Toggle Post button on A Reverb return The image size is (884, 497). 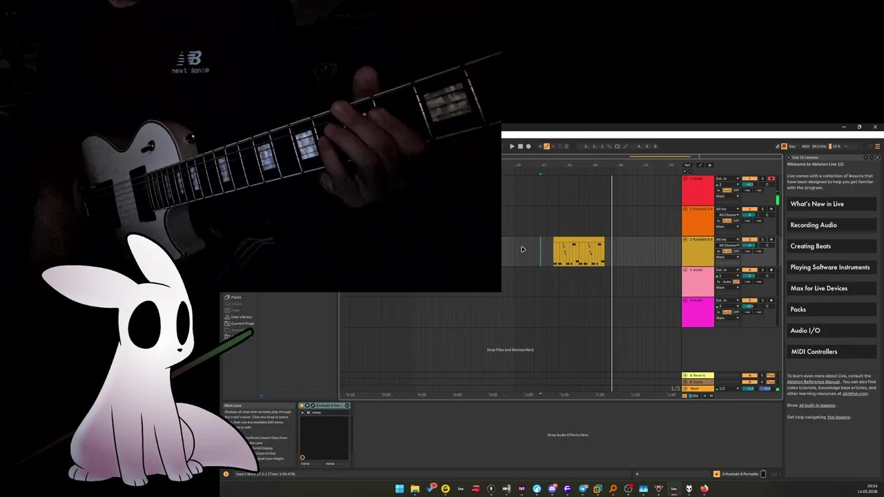pyautogui.click(x=771, y=376)
